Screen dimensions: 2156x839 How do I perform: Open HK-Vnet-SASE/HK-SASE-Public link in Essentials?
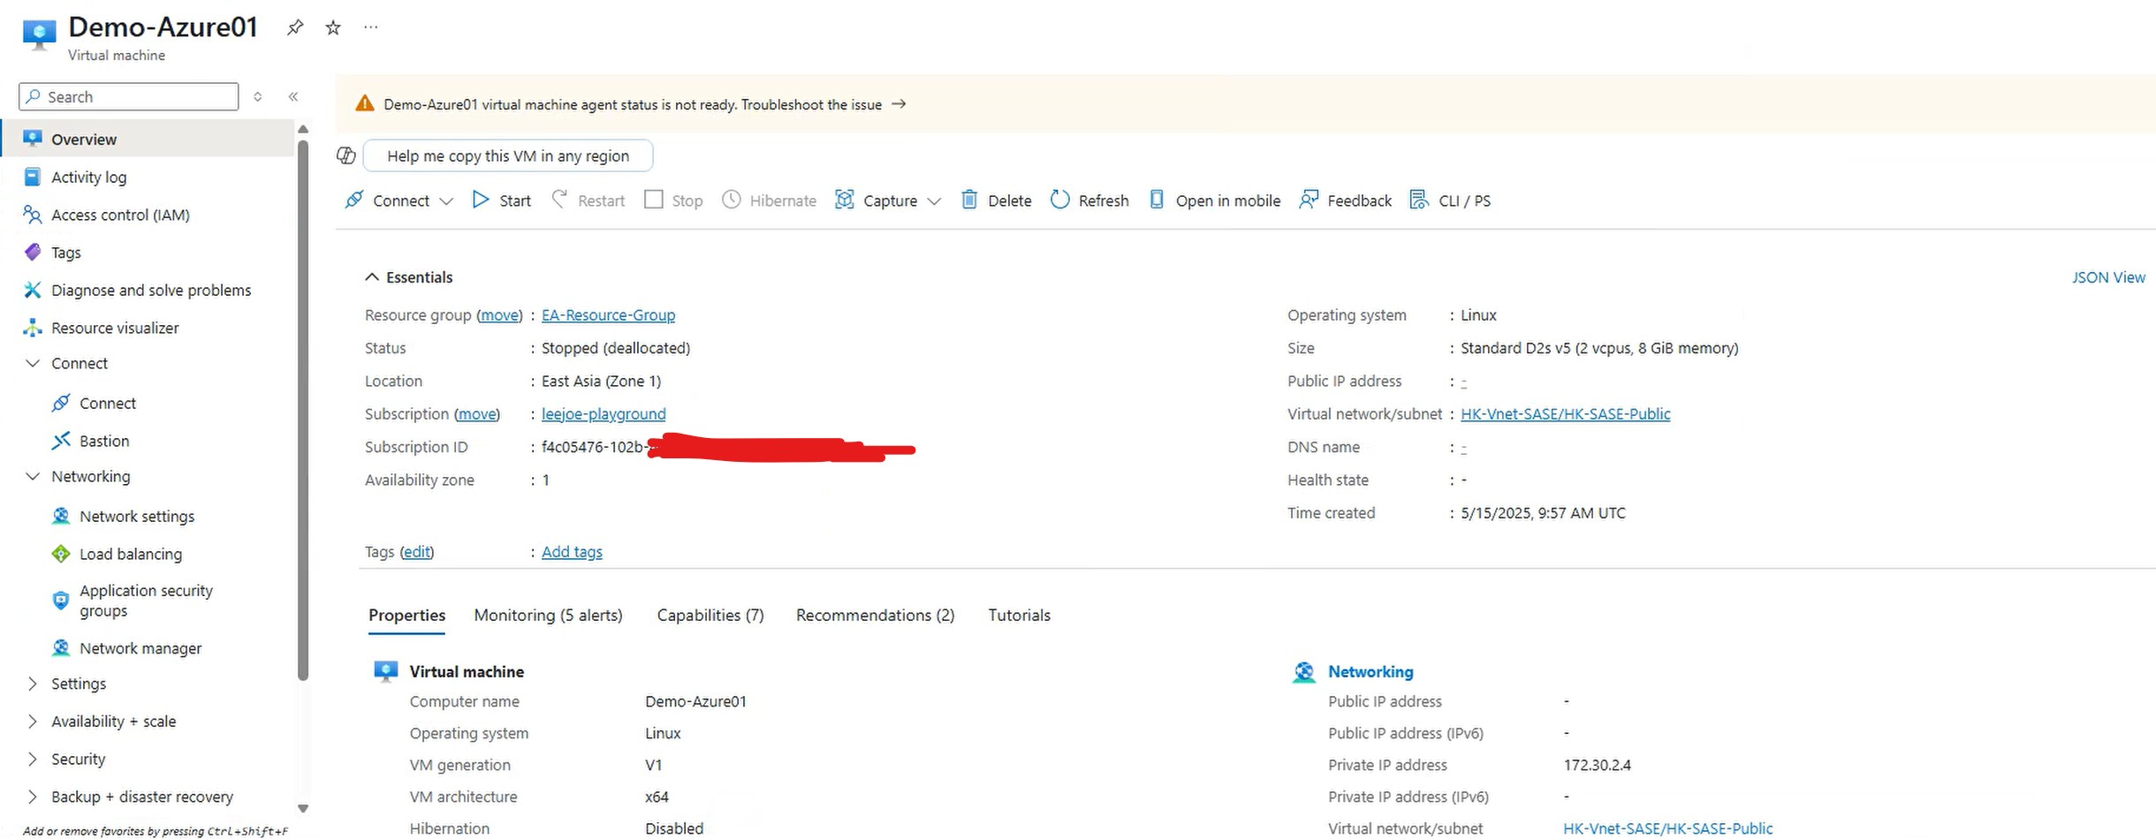coord(1566,414)
